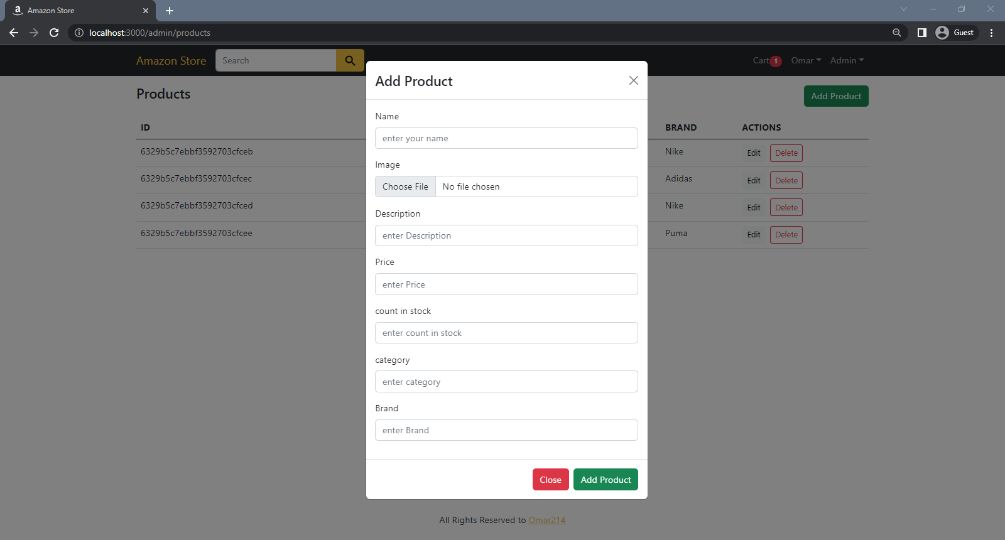Edit product 6329b5c7ebbf3592703cfceb
Viewport: 1005px width, 540px height.
click(x=754, y=153)
